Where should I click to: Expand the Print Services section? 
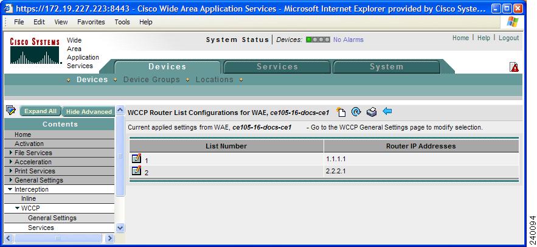[11, 170]
